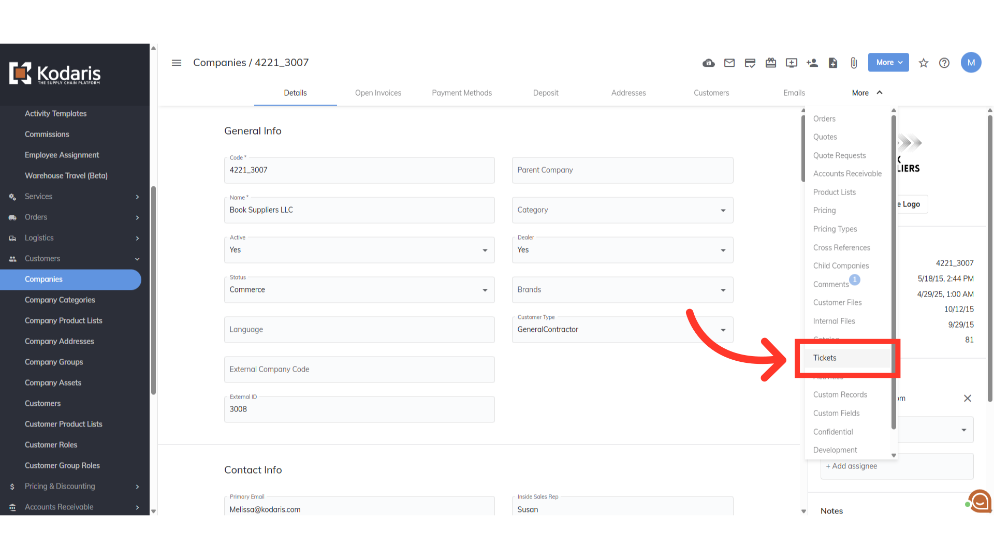The image size is (994, 559).
Task: Open the blue More button dropdown
Action: 888,63
